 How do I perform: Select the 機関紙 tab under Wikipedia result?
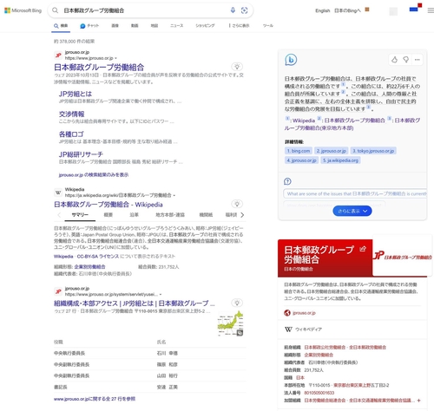coord(206,215)
